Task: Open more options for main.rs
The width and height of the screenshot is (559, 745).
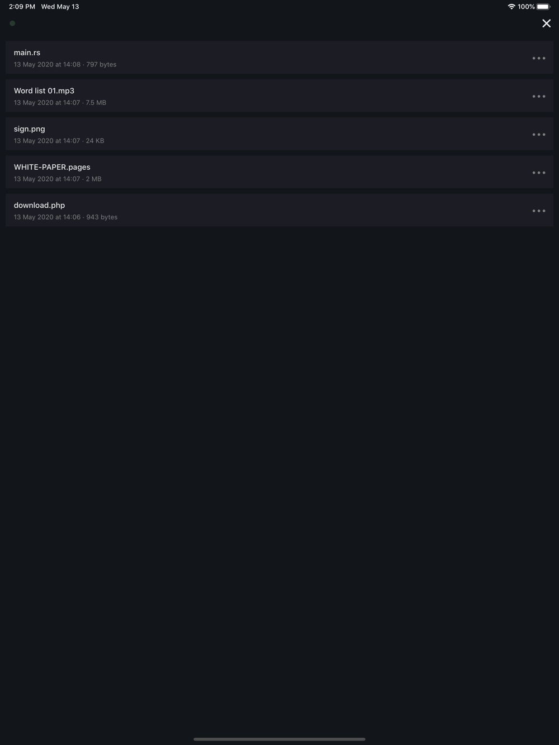Action: pos(538,58)
